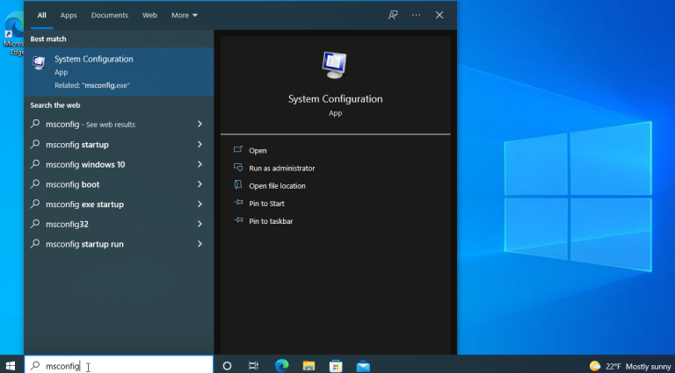Expand the 'msconfig windows 10' chevron

[200, 164]
